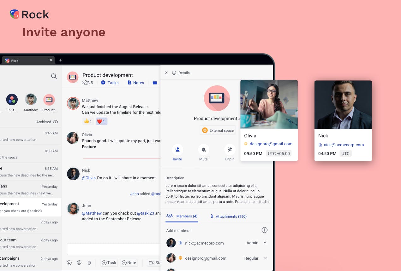The height and width of the screenshot is (271, 401).
Task: Open the conversation dated 9:45 AM
Action: coord(31,136)
